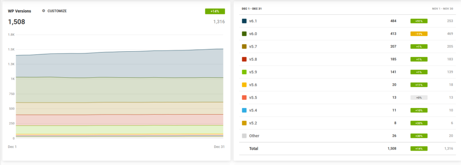The height and width of the screenshot is (165, 461).
Task: Click the 185 value for v5.8
Action: pos(393,59)
